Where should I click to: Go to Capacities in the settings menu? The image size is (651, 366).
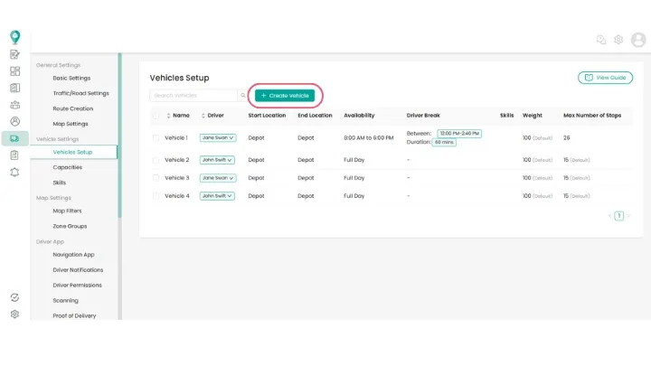(68, 167)
